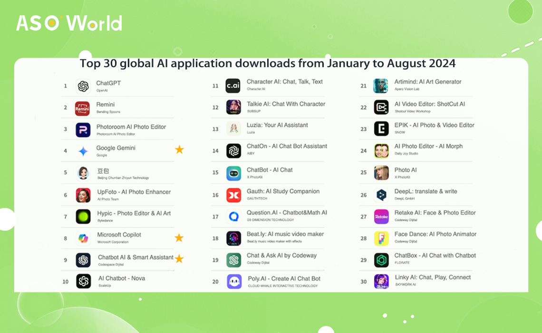The height and width of the screenshot is (333, 542).
Task: Click the yellow Face Dance icon
Action: click(381, 238)
